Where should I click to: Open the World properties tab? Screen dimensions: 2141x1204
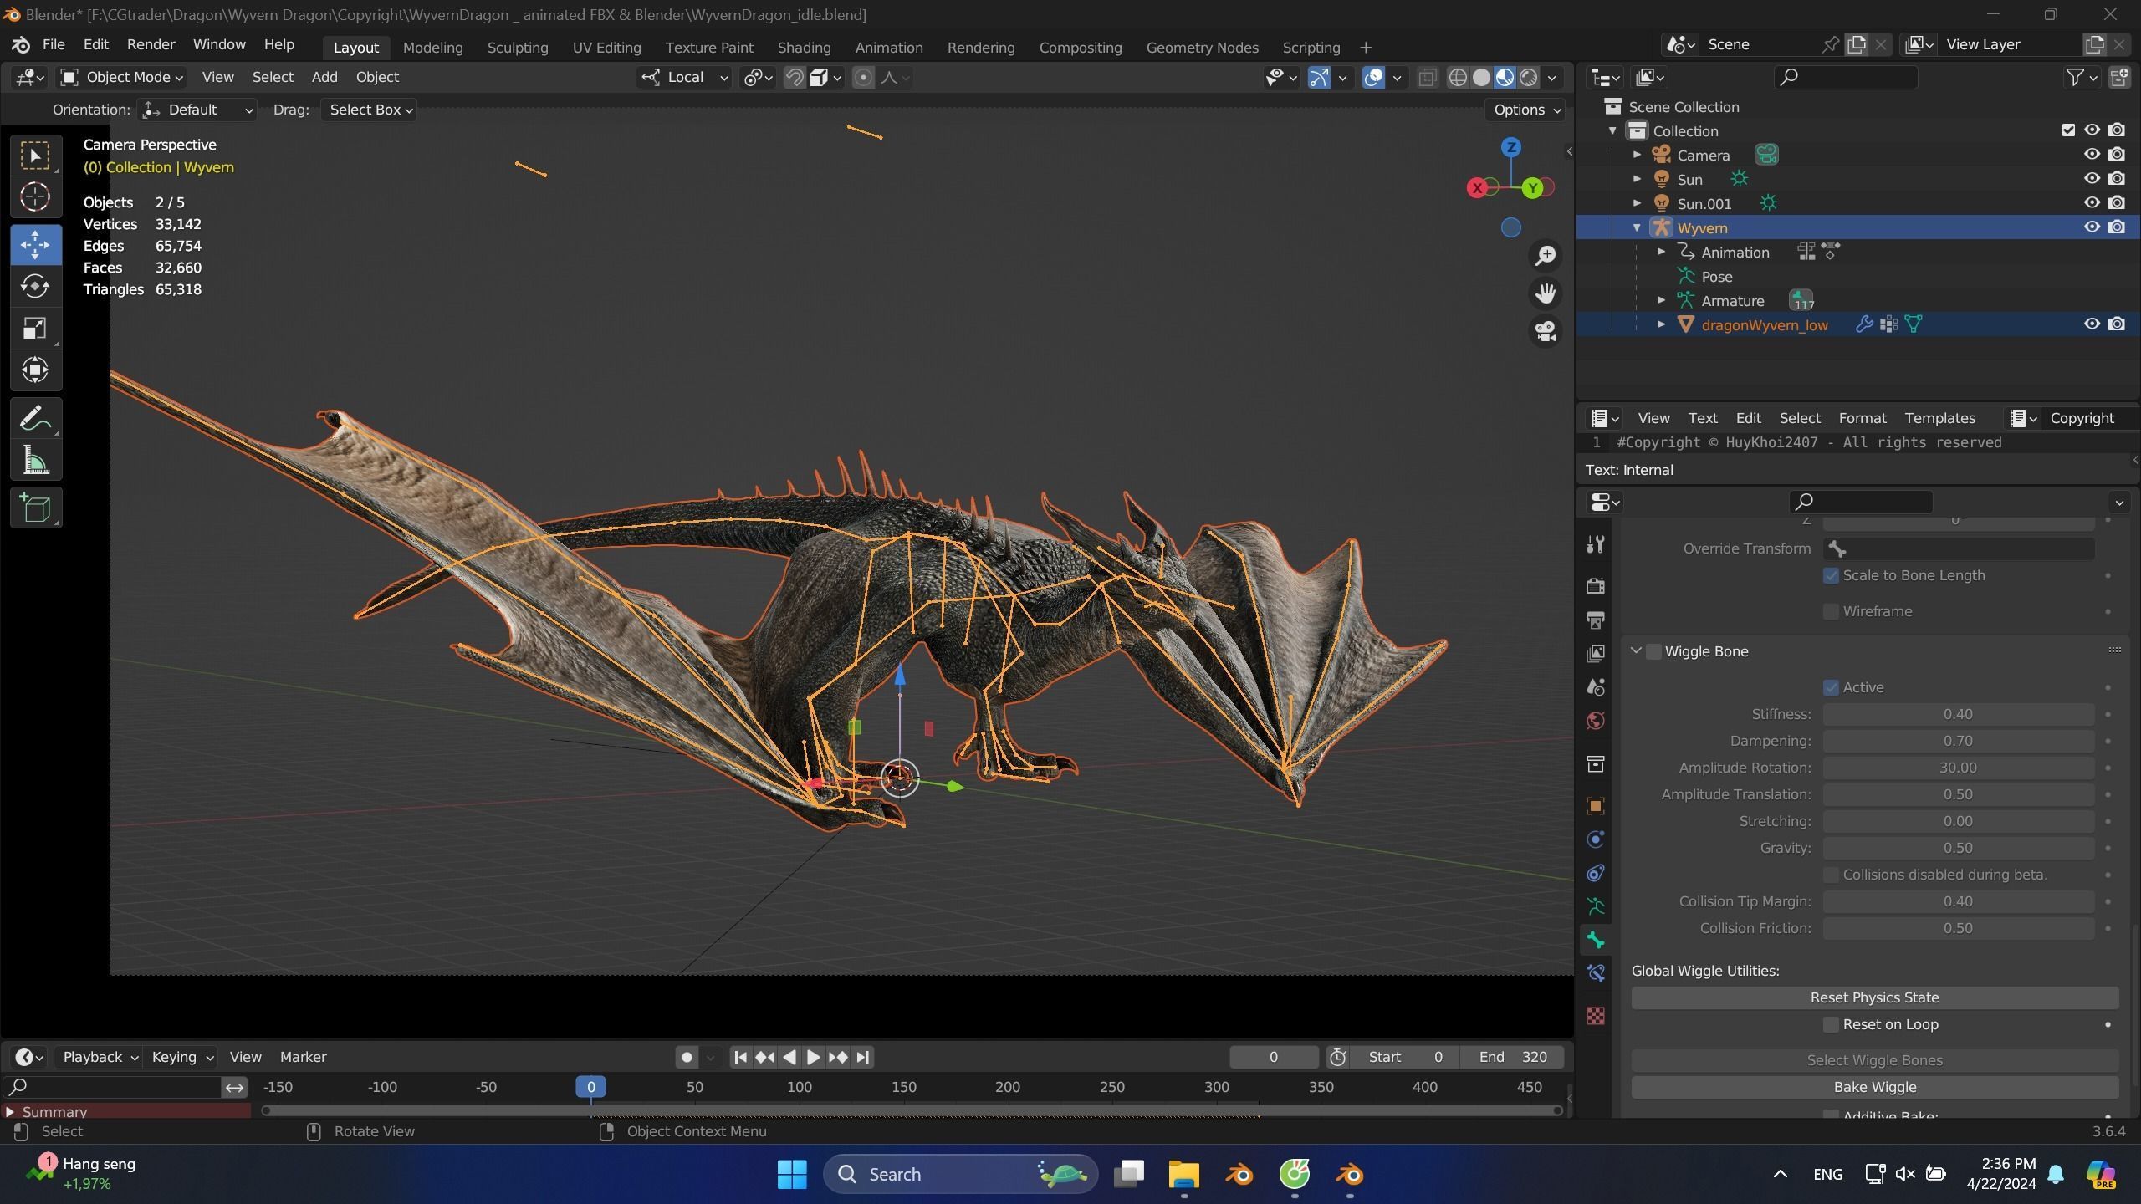pyautogui.click(x=1596, y=721)
